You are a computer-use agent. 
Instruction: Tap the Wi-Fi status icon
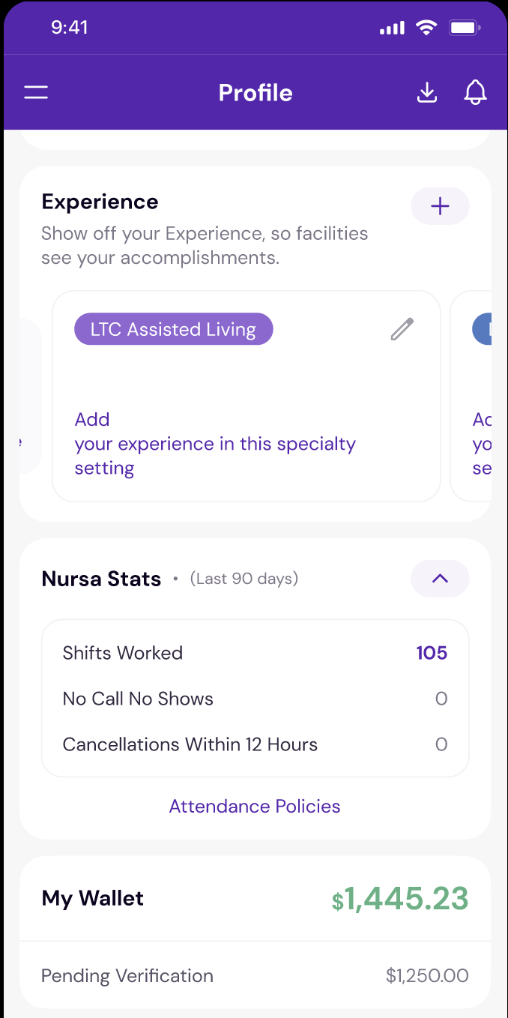pyautogui.click(x=427, y=28)
